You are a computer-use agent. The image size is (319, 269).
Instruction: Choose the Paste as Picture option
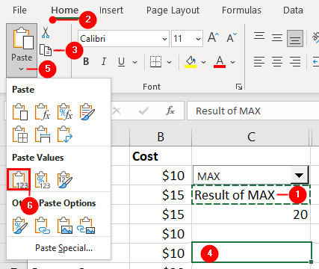click(65, 226)
